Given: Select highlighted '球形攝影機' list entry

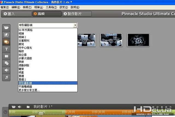Looking at the screenshot, I should (48, 83).
